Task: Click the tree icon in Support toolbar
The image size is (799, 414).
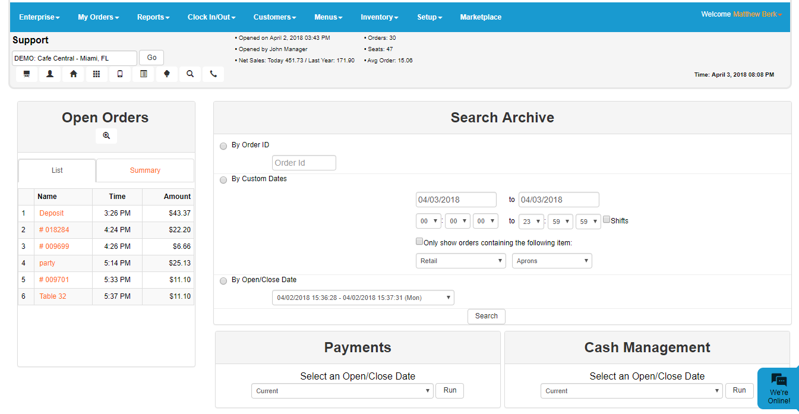Action: click(x=167, y=74)
